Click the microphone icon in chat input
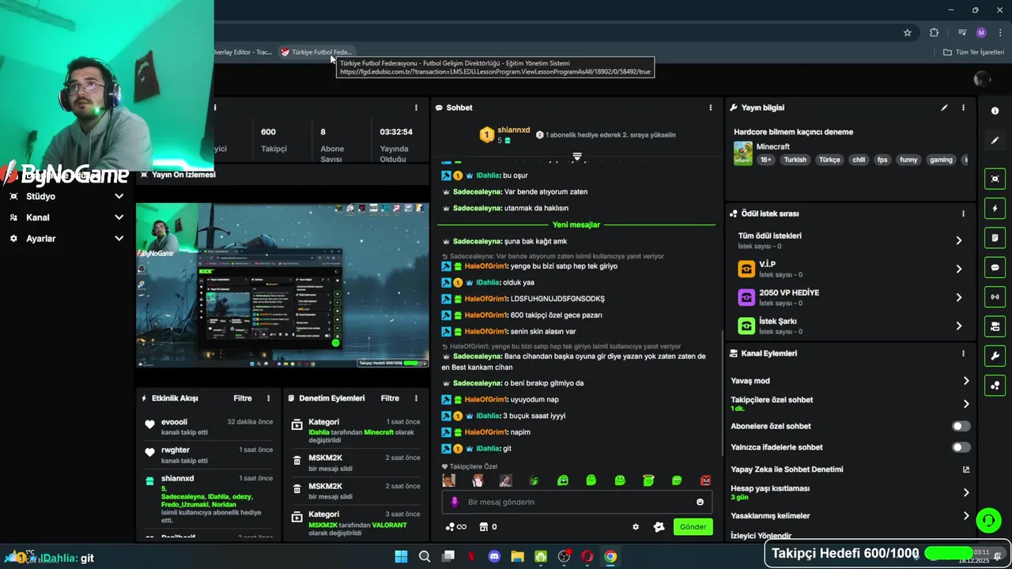The image size is (1012, 569). (x=454, y=502)
